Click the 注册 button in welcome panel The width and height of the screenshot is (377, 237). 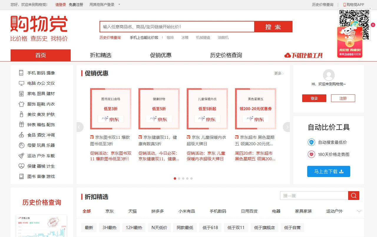click(x=343, y=98)
